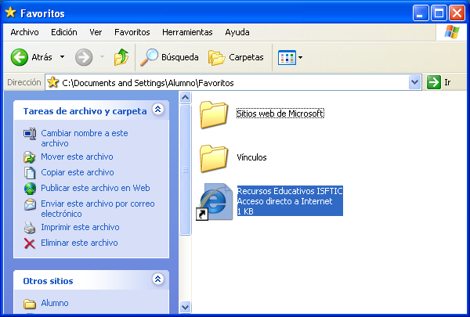The width and height of the screenshot is (470, 317).
Task: Select the Sitios web de Microsoft folder icon
Action: point(213,114)
